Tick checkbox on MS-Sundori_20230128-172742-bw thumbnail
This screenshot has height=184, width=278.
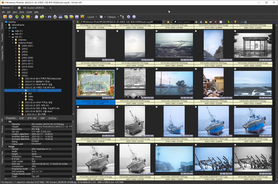78,107
